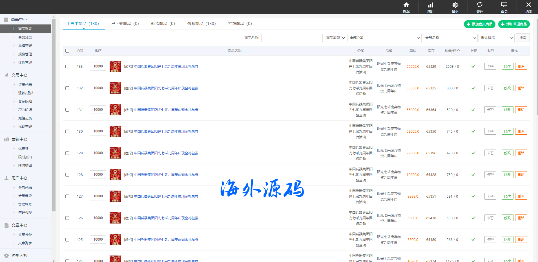Screen dimensions: 538x262
Task: Click the 缓存 cache refresh icon
Action: click(x=480, y=5)
